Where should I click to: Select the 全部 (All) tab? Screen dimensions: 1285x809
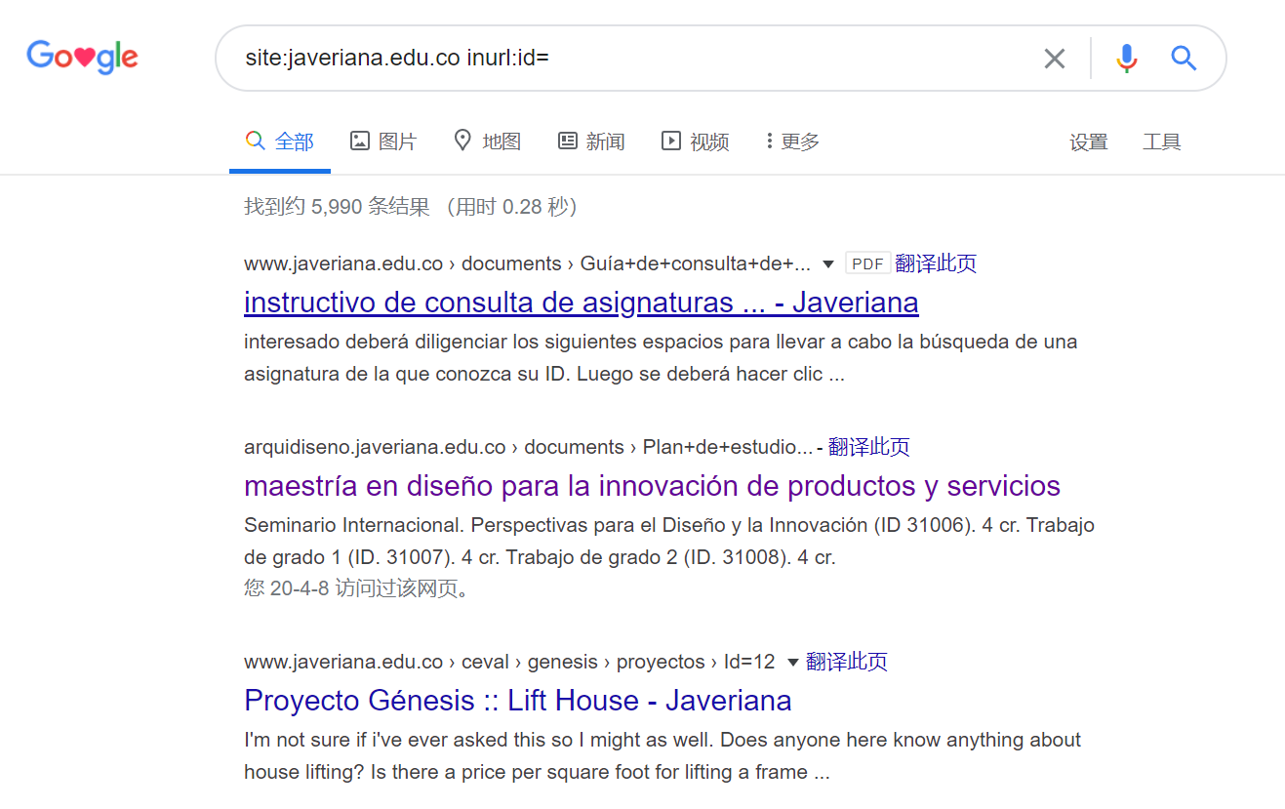click(x=280, y=142)
